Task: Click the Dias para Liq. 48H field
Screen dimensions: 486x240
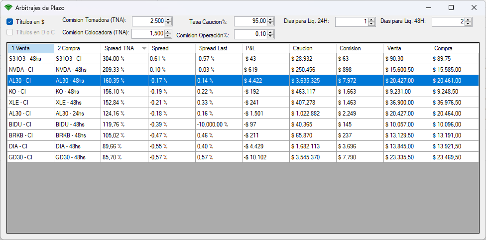Action: click(449, 21)
